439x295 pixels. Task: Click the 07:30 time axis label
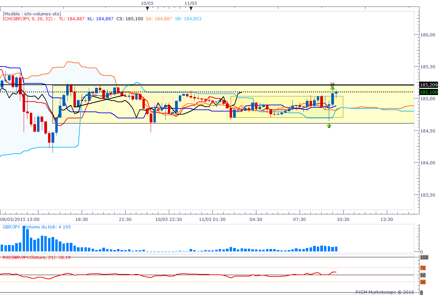click(299, 220)
